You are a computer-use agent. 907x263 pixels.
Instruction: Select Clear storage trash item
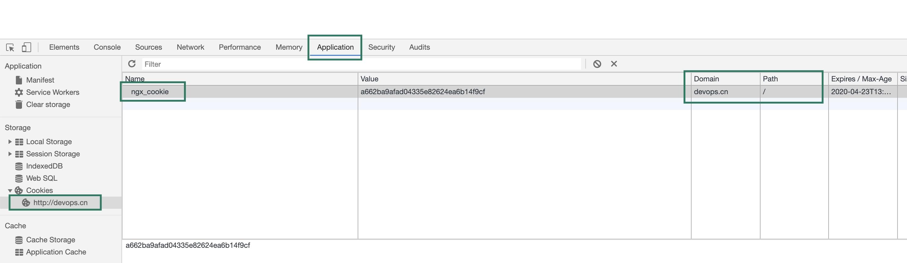(x=48, y=105)
